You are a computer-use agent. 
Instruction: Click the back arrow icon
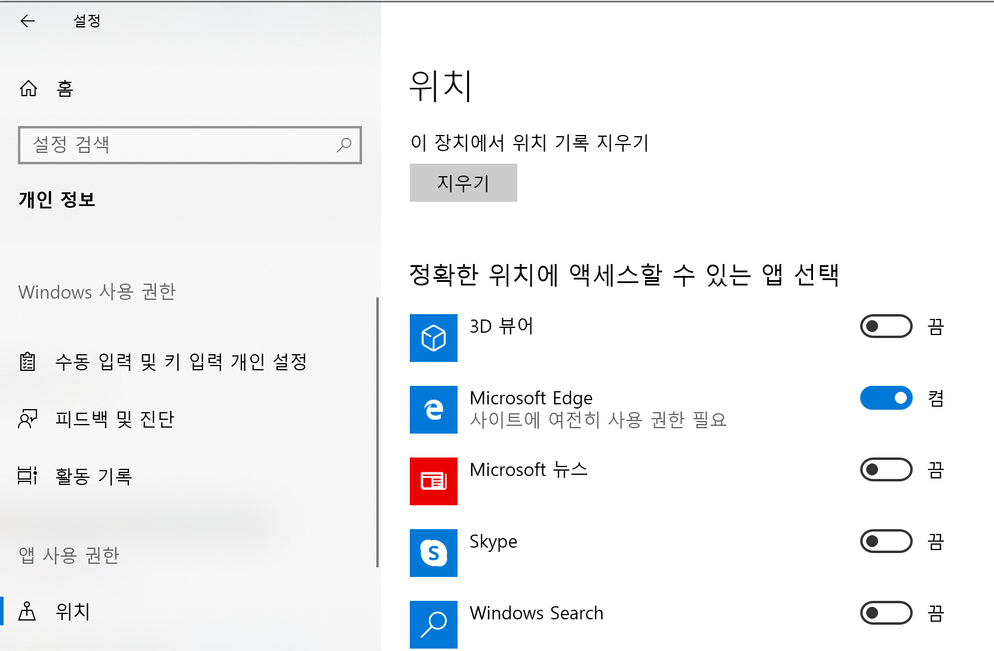coord(27,22)
